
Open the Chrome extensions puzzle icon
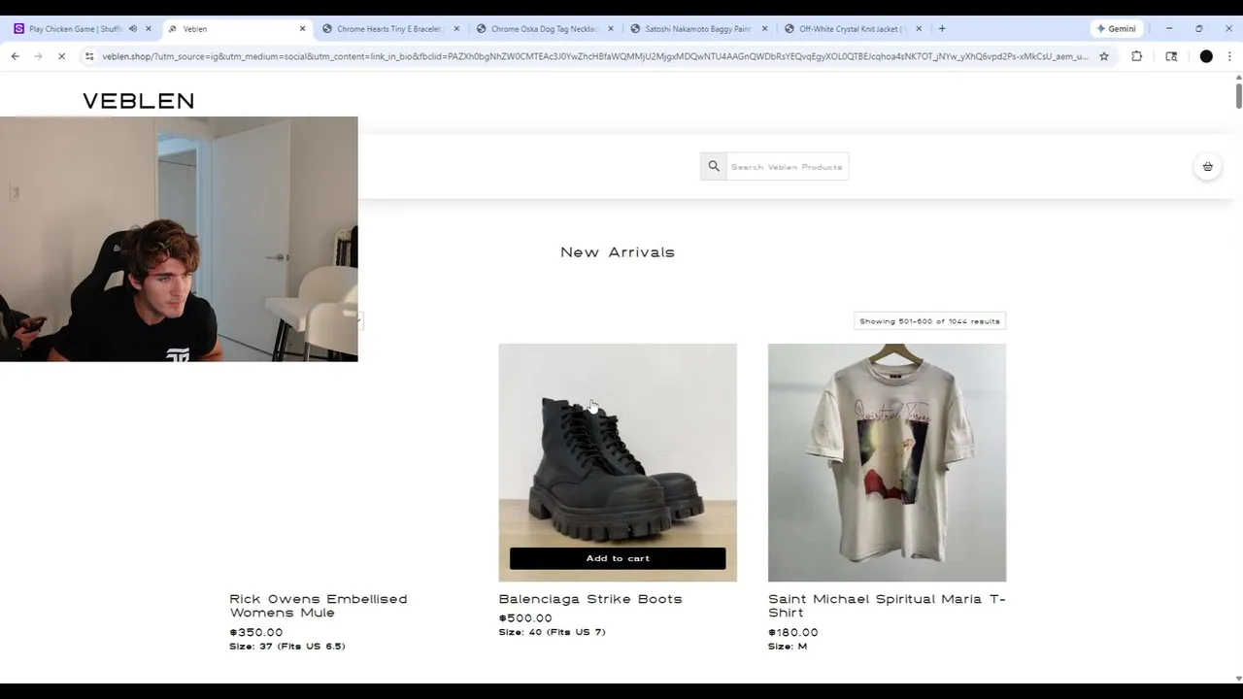(x=1137, y=56)
